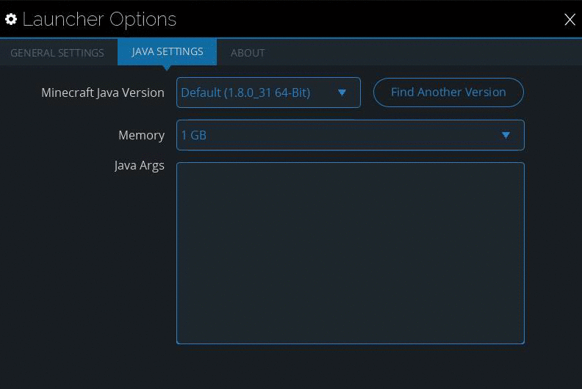
Task: Click the Launcher Options title text
Action: (x=99, y=20)
